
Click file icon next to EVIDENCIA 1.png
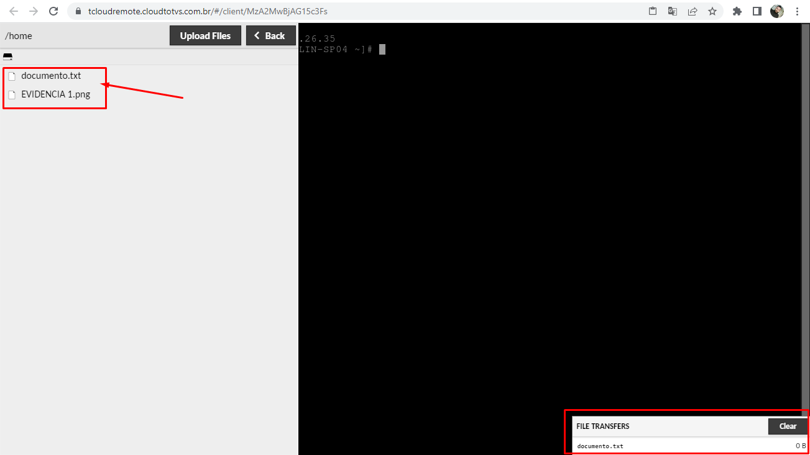pos(11,95)
